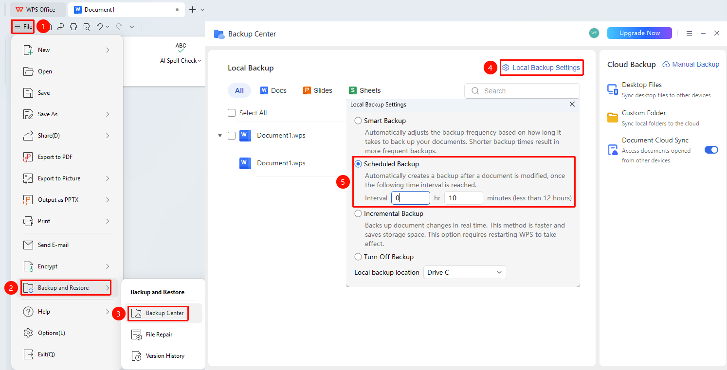
Task: Close the Local Backup Settings popup
Action: click(x=572, y=104)
